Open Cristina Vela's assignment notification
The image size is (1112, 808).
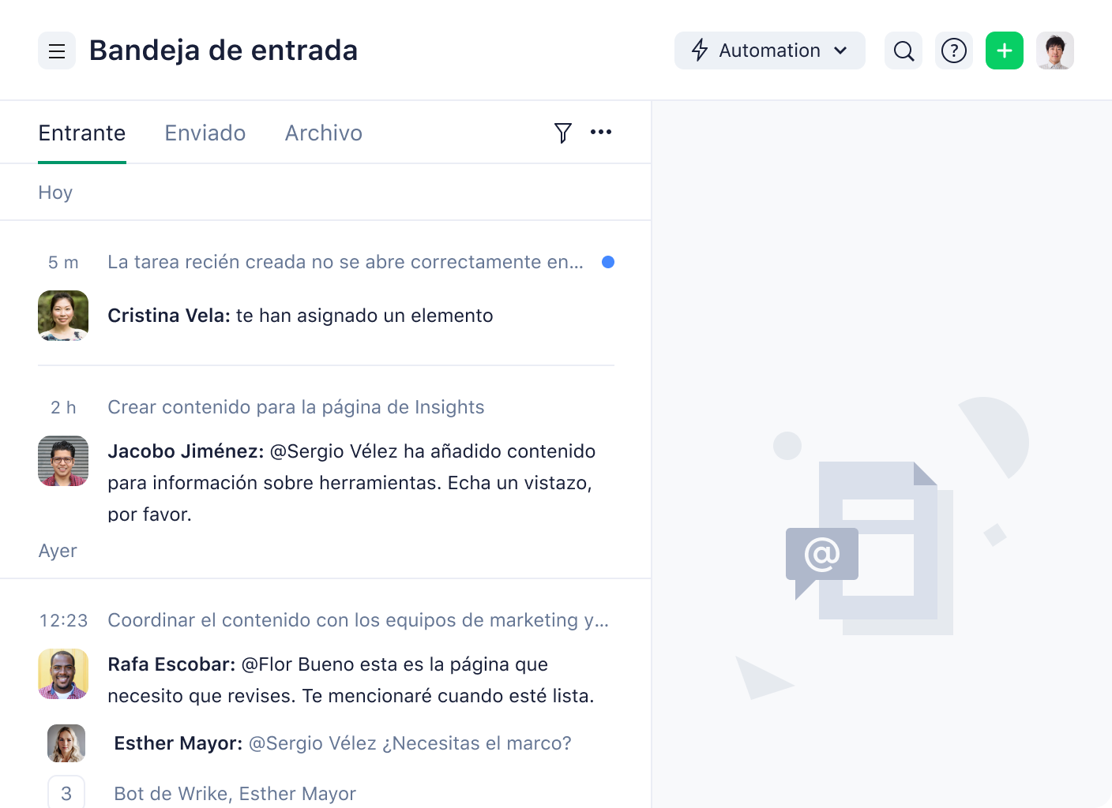pos(300,316)
